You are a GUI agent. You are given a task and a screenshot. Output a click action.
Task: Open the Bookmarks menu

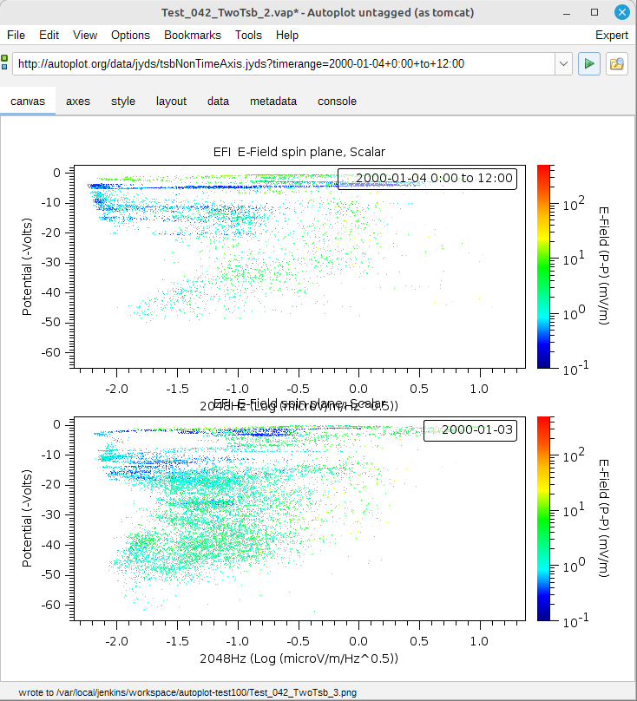coord(193,35)
